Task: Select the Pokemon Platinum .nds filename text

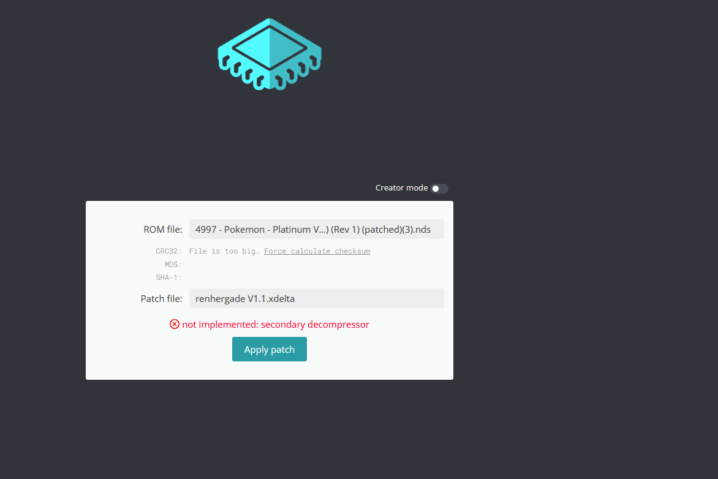Action: 312,230
